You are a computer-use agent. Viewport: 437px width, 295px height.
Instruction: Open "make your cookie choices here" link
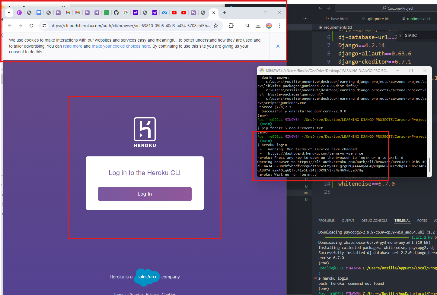click(121, 46)
